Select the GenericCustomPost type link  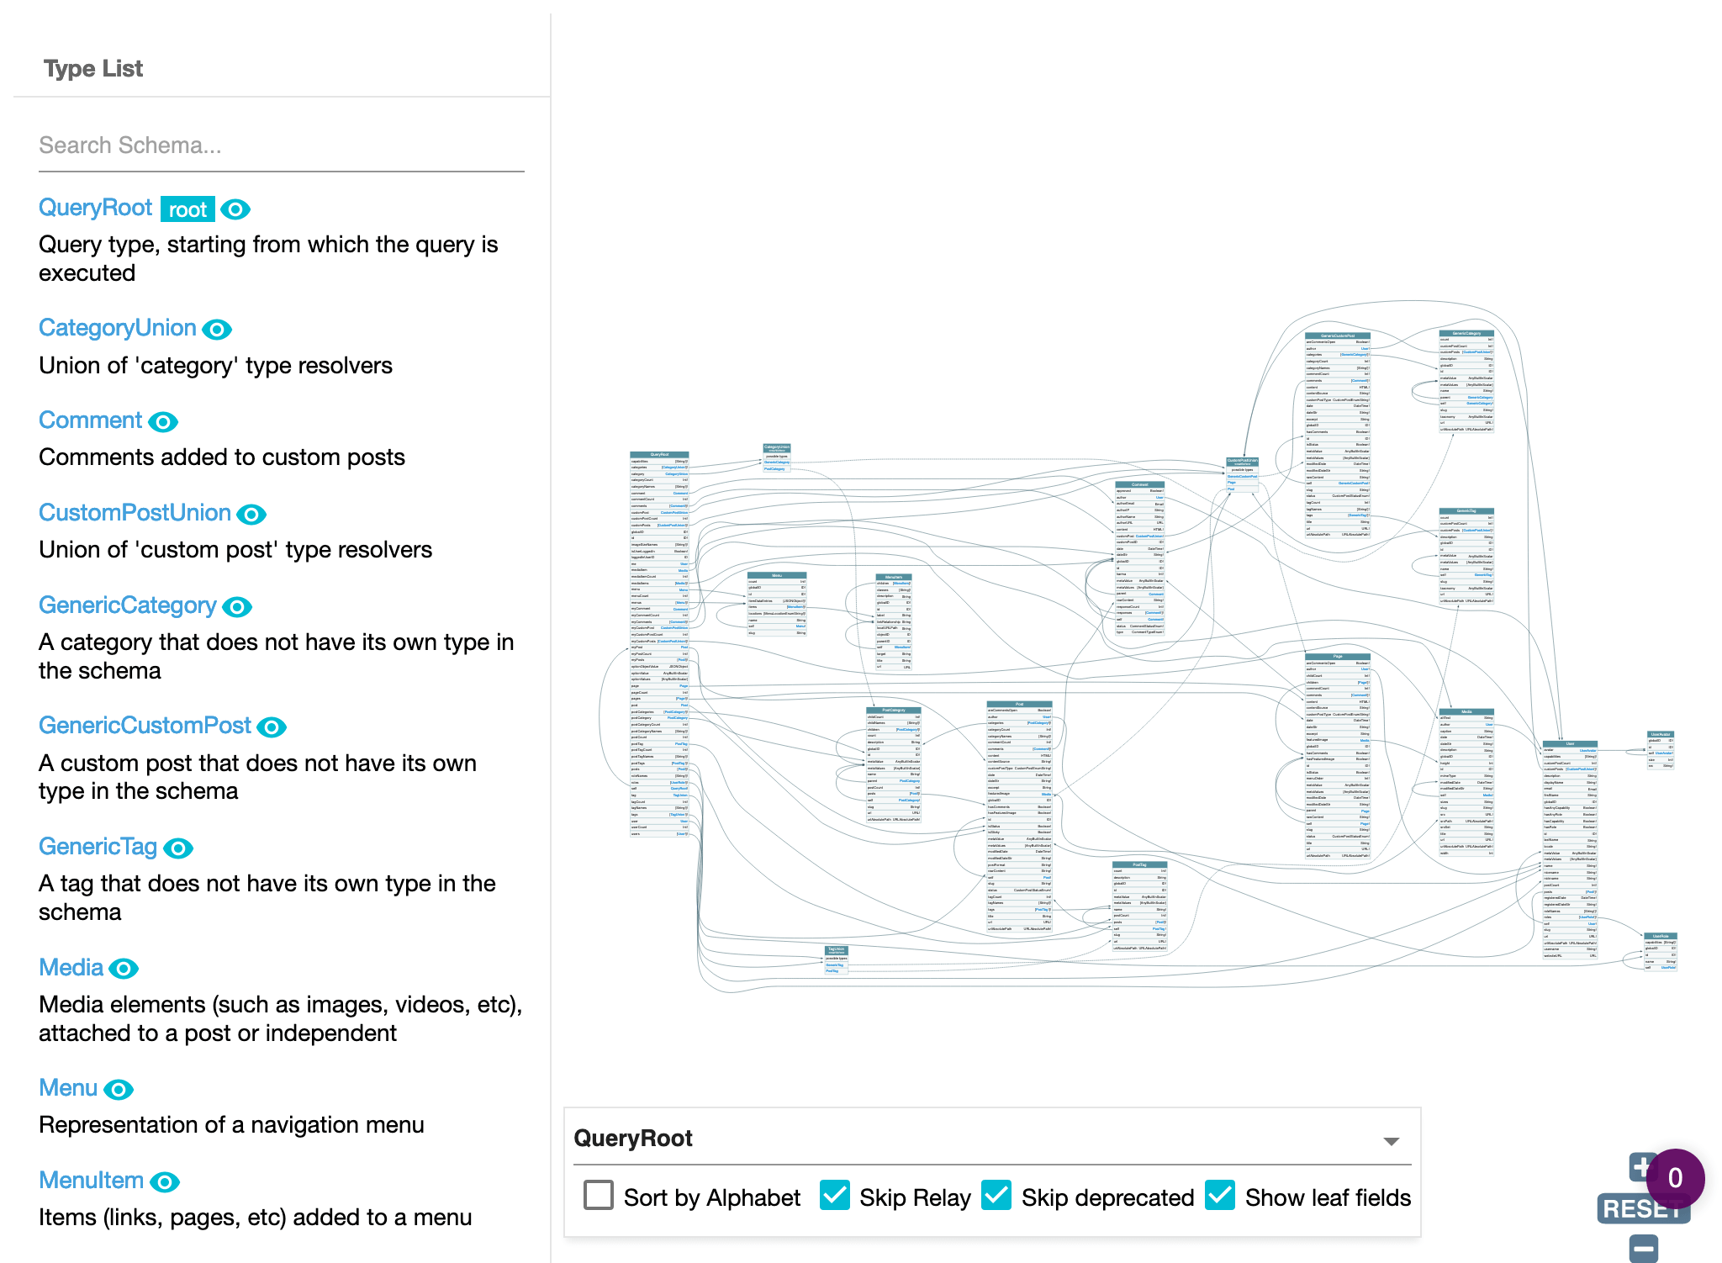[145, 727]
